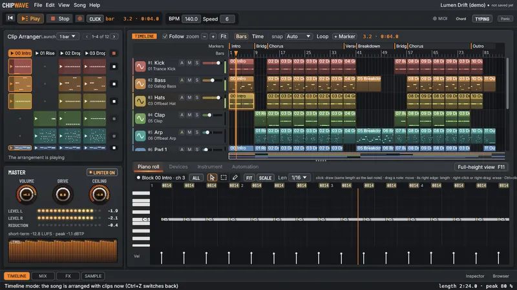Solo the Bass track
The image size is (517, 290).
[x=197, y=80]
